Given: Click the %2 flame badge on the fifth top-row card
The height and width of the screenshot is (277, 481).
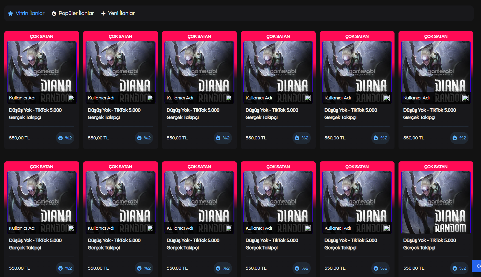Looking at the screenshot, I should tap(380, 138).
